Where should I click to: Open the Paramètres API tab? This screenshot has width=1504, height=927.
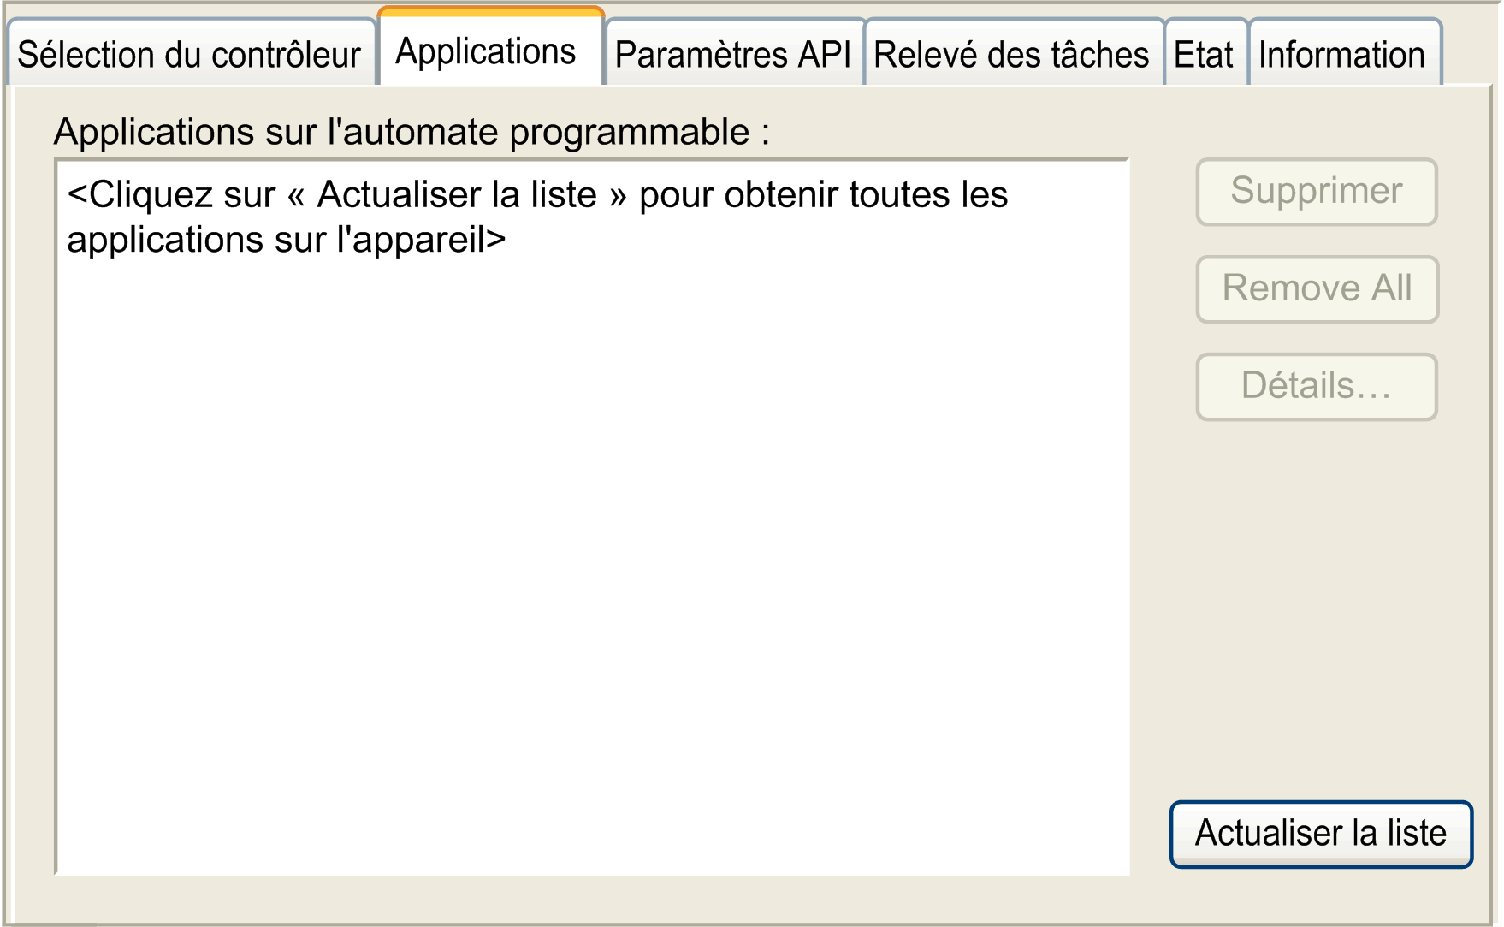pos(734,54)
